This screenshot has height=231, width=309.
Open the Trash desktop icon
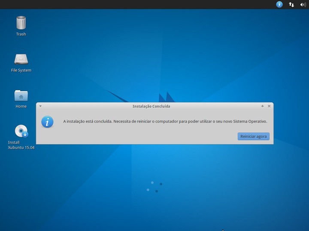pos(21,23)
